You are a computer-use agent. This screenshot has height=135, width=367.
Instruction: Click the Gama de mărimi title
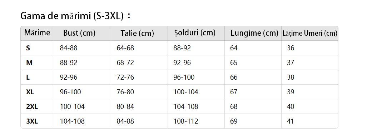(x=75, y=16)
